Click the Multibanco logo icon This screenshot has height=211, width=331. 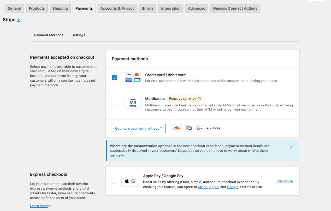pyautogui.click(x=133, y=103)
